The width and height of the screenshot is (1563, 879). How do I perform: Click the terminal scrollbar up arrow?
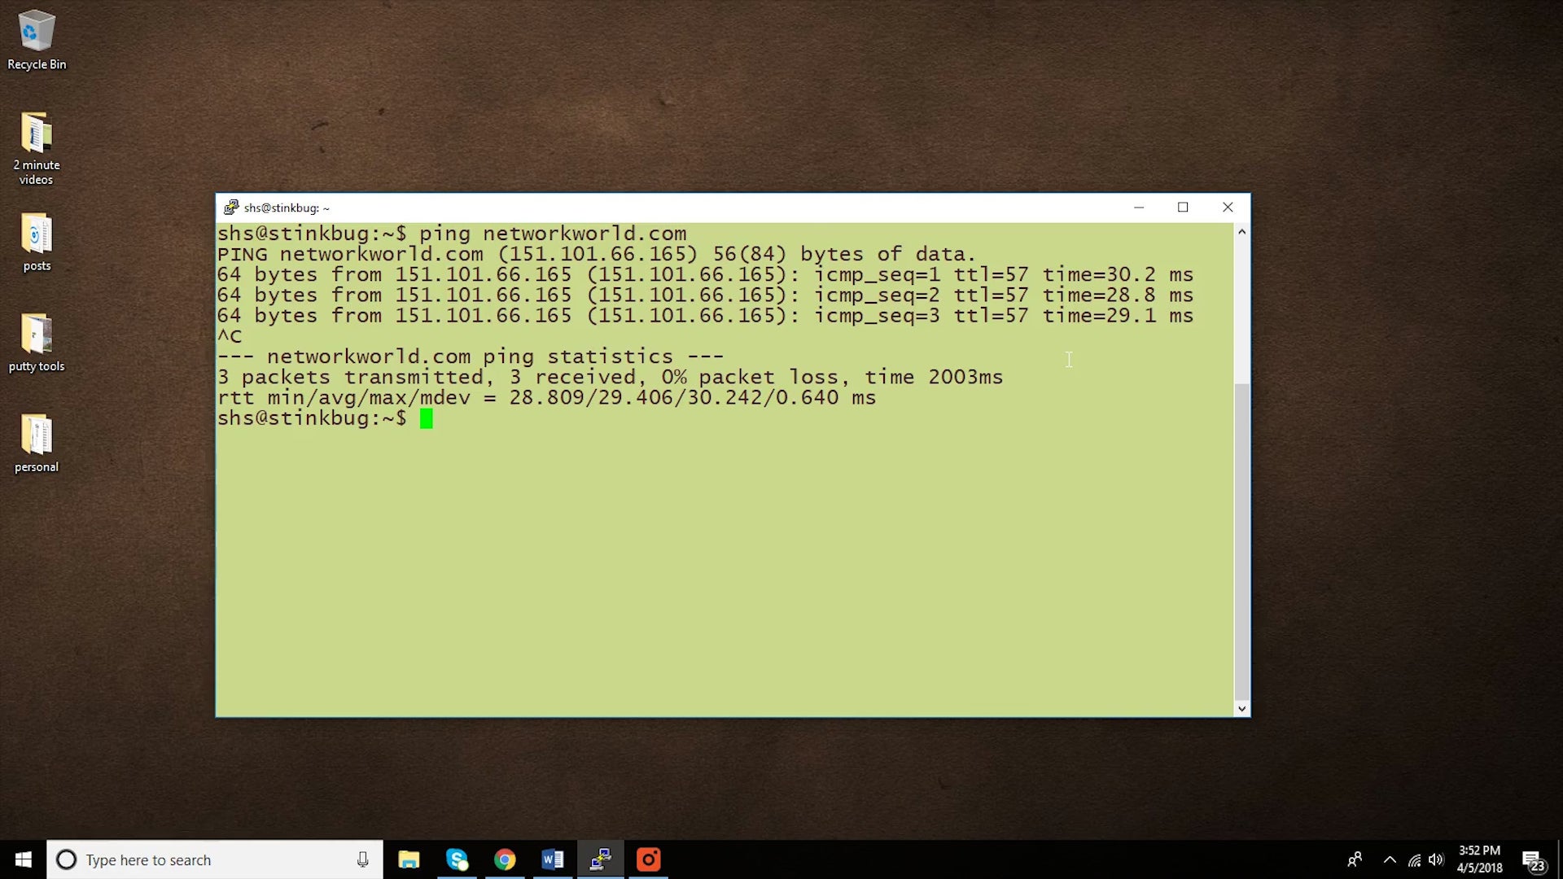tap(1241, 232)
